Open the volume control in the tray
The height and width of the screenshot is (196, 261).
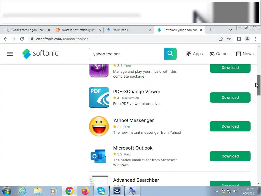pos(235,191)
